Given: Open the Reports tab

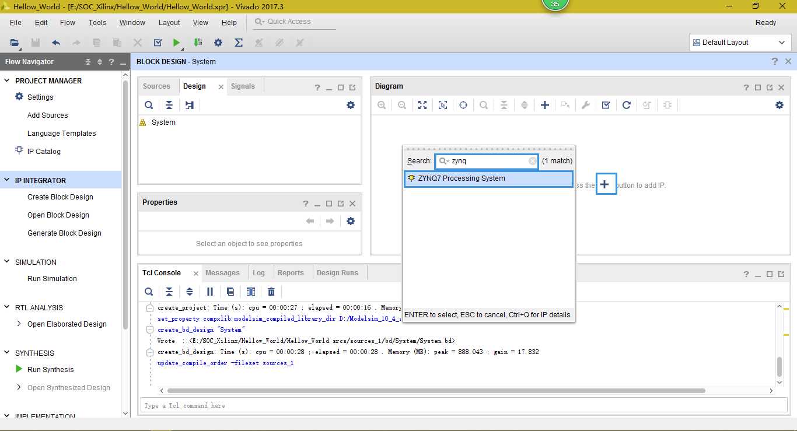Looking at the screenshot, I should 291,273.
